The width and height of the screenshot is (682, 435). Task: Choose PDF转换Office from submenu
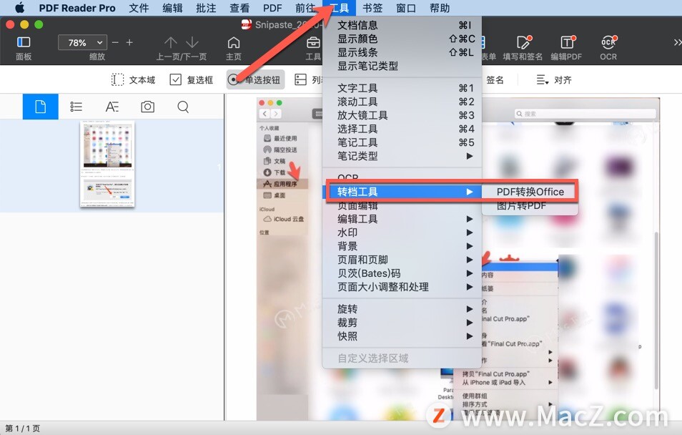(x=530, y=192)
